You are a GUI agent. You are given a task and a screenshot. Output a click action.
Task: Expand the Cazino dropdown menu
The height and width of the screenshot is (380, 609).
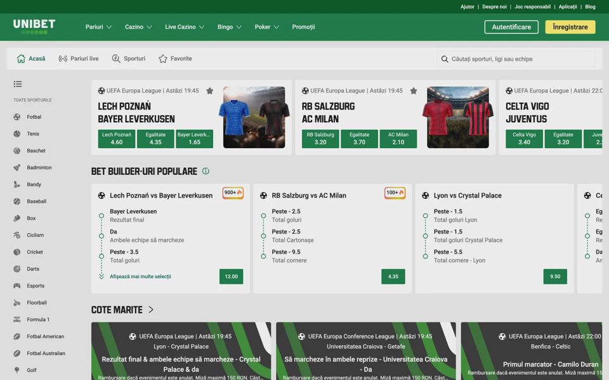point(138,27)
